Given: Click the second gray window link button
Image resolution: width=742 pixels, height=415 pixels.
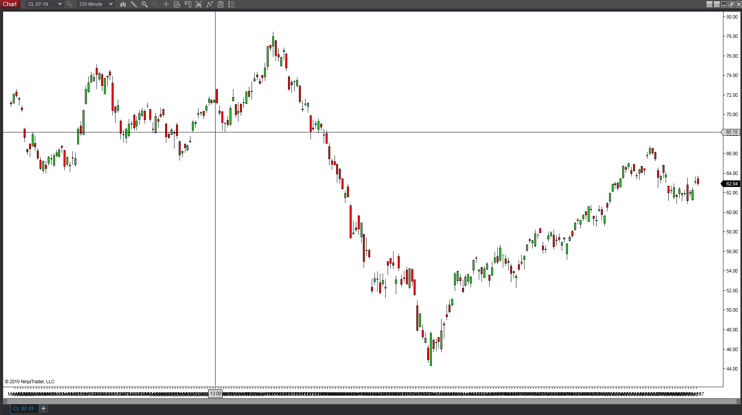Looking at the screenshot, I should click(x=717, y=4).
